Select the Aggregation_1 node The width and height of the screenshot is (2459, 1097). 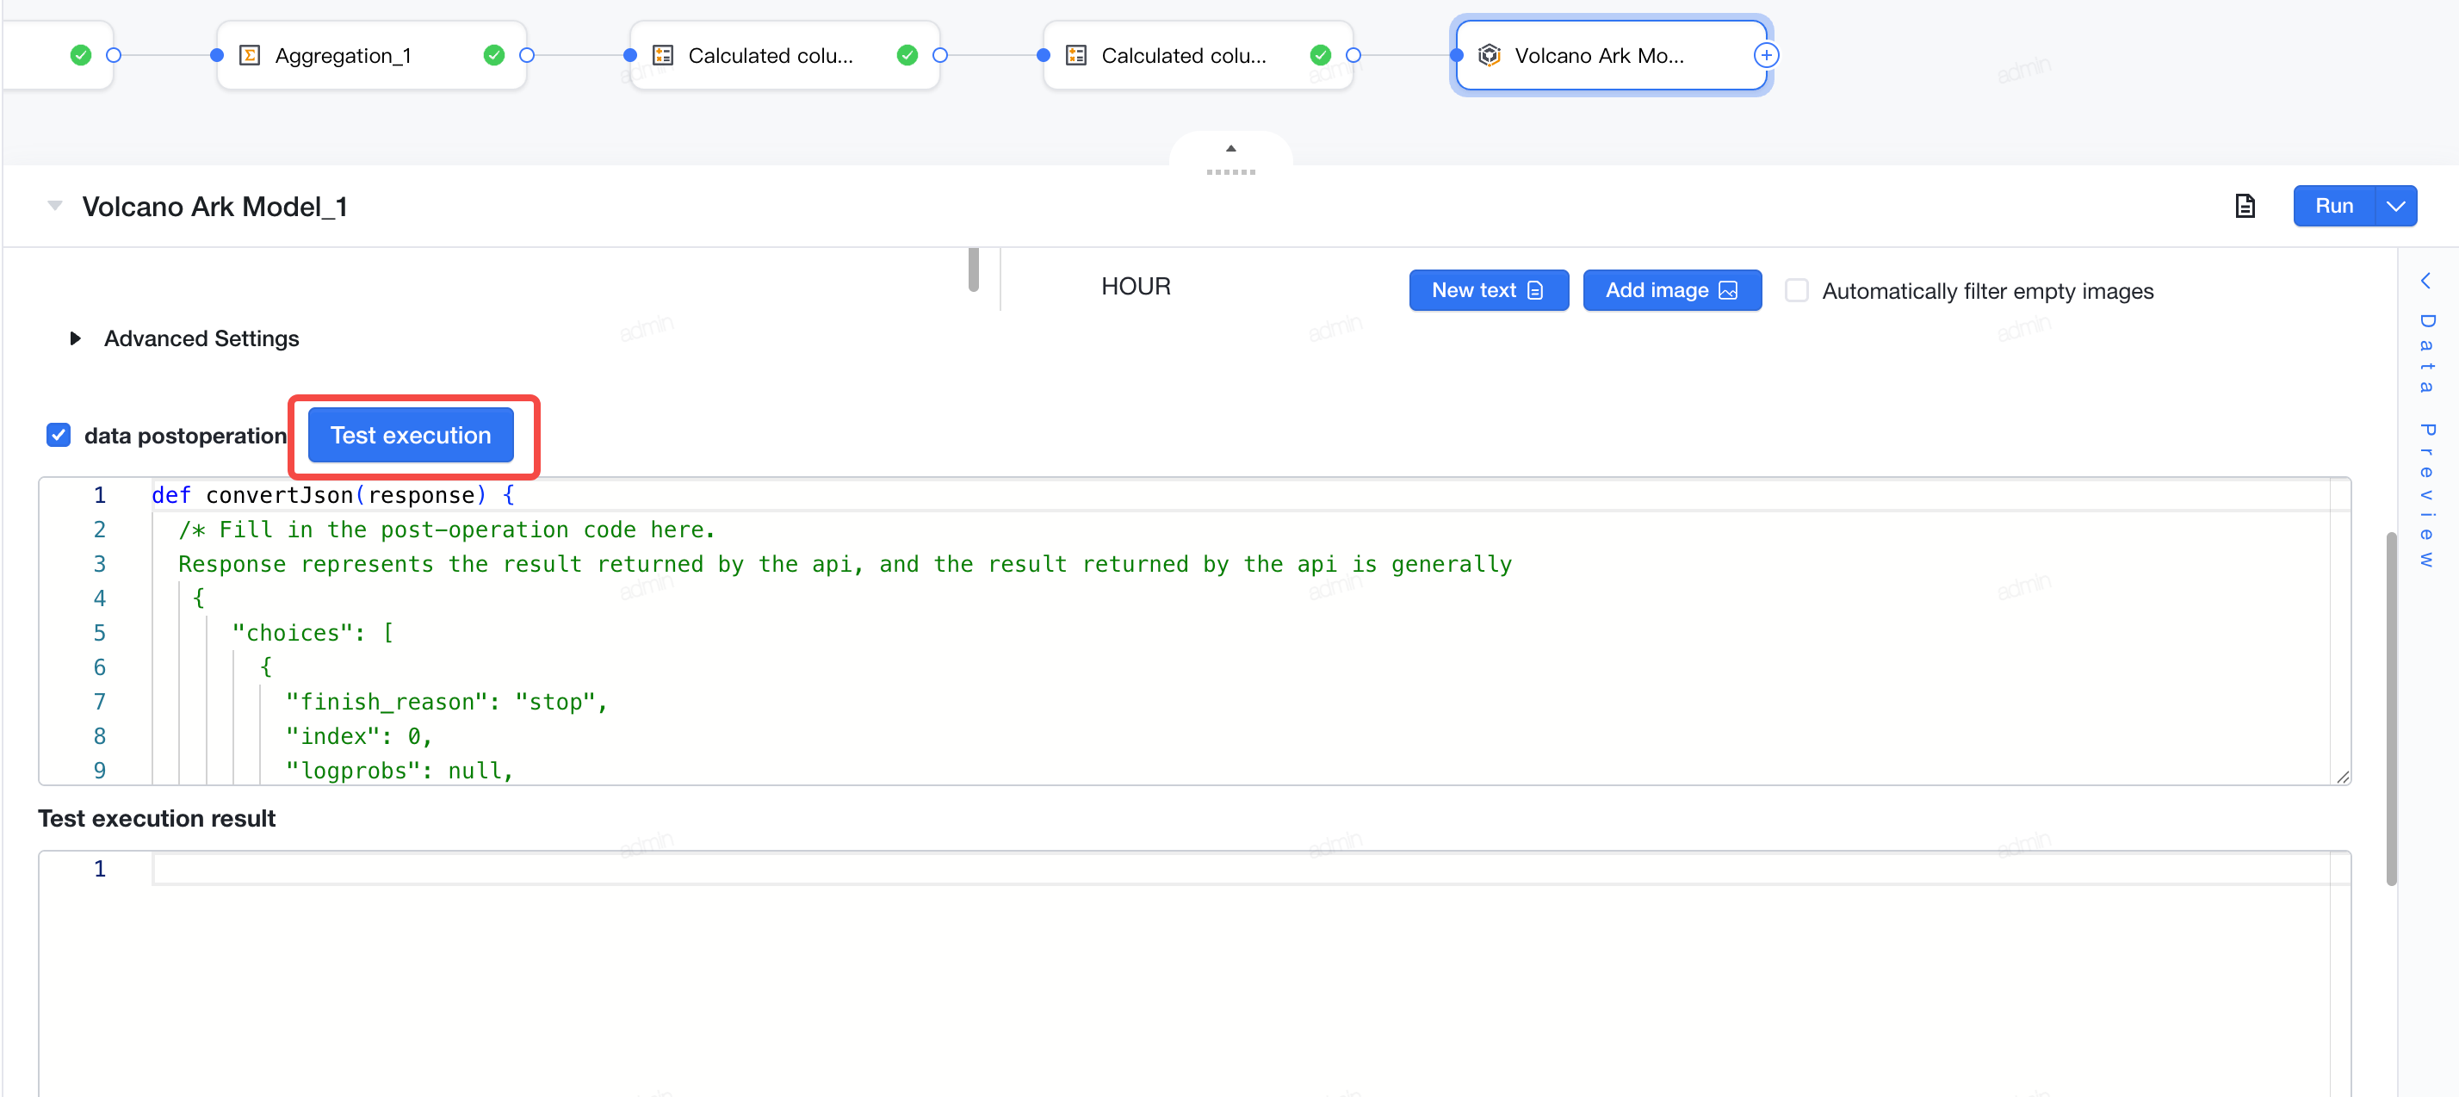point(371,55)
